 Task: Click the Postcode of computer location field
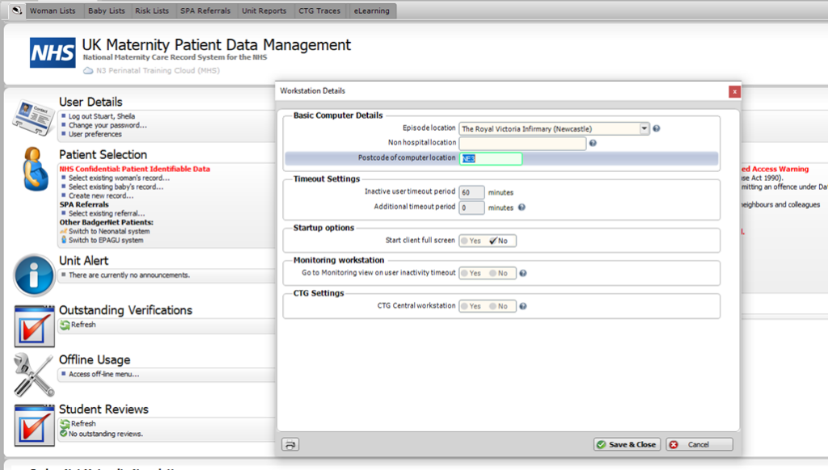pyautogui.click(x=491, y=158)
